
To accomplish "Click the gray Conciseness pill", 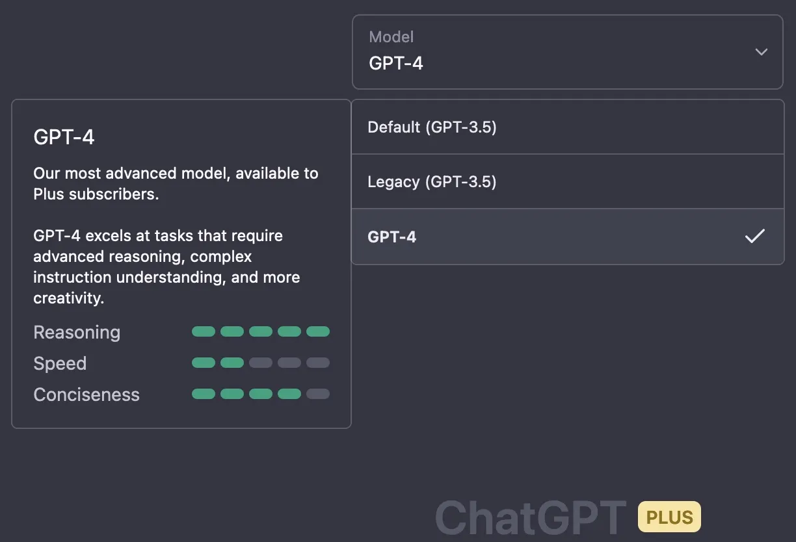I will pos(318,394).
